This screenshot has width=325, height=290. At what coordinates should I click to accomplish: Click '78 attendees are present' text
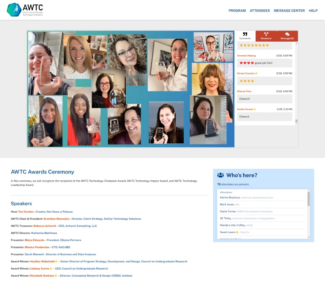(x=233, y=185)
